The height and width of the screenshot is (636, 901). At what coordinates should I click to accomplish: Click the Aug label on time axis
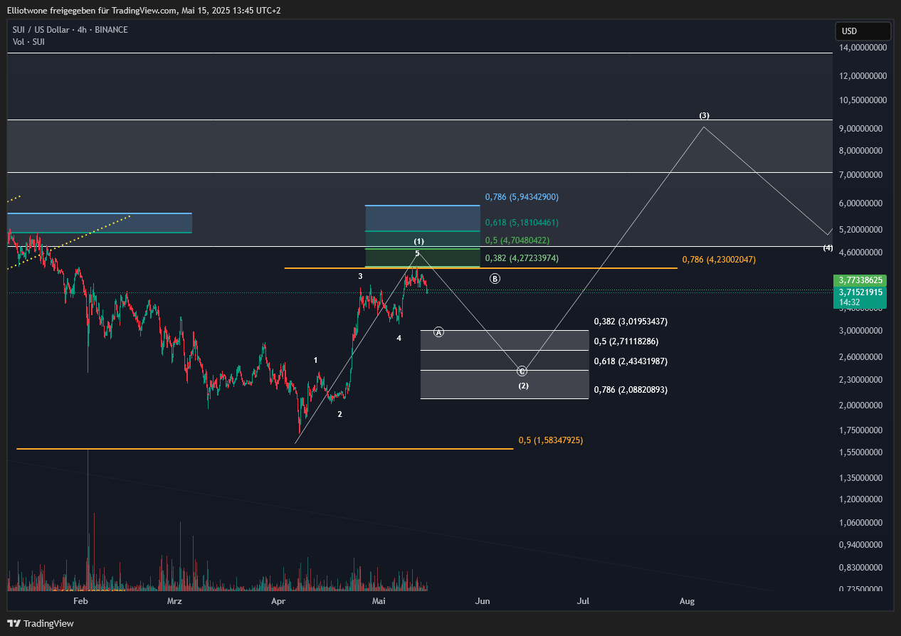(x=687, y=601)
